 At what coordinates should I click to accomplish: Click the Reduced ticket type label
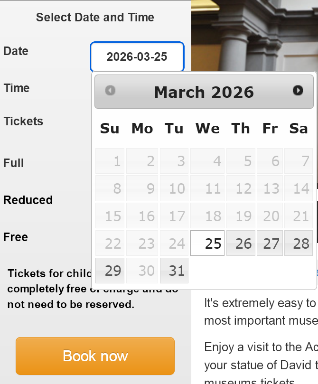pyautogui.click(x=28, y=200)
